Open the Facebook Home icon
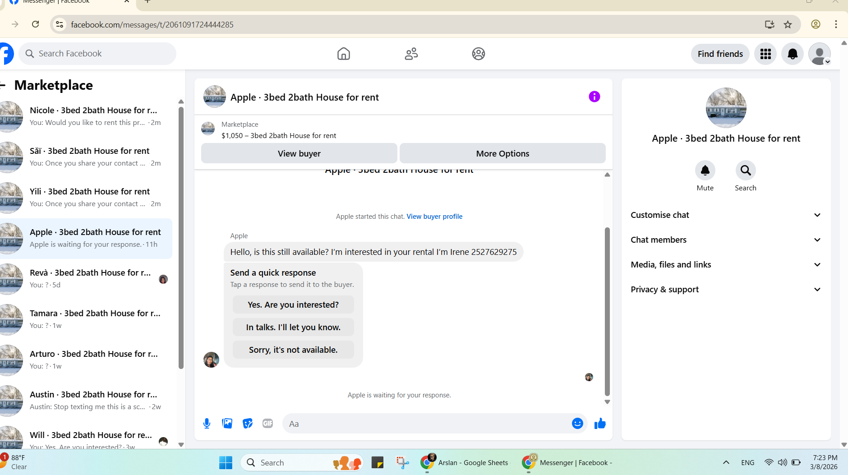 pos(343,54)
